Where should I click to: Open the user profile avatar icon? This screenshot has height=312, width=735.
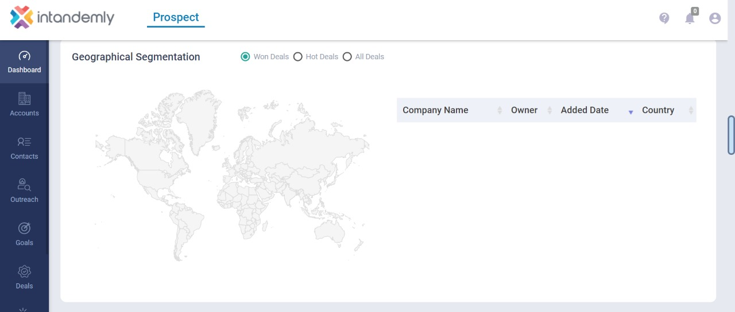click(715, 18)
